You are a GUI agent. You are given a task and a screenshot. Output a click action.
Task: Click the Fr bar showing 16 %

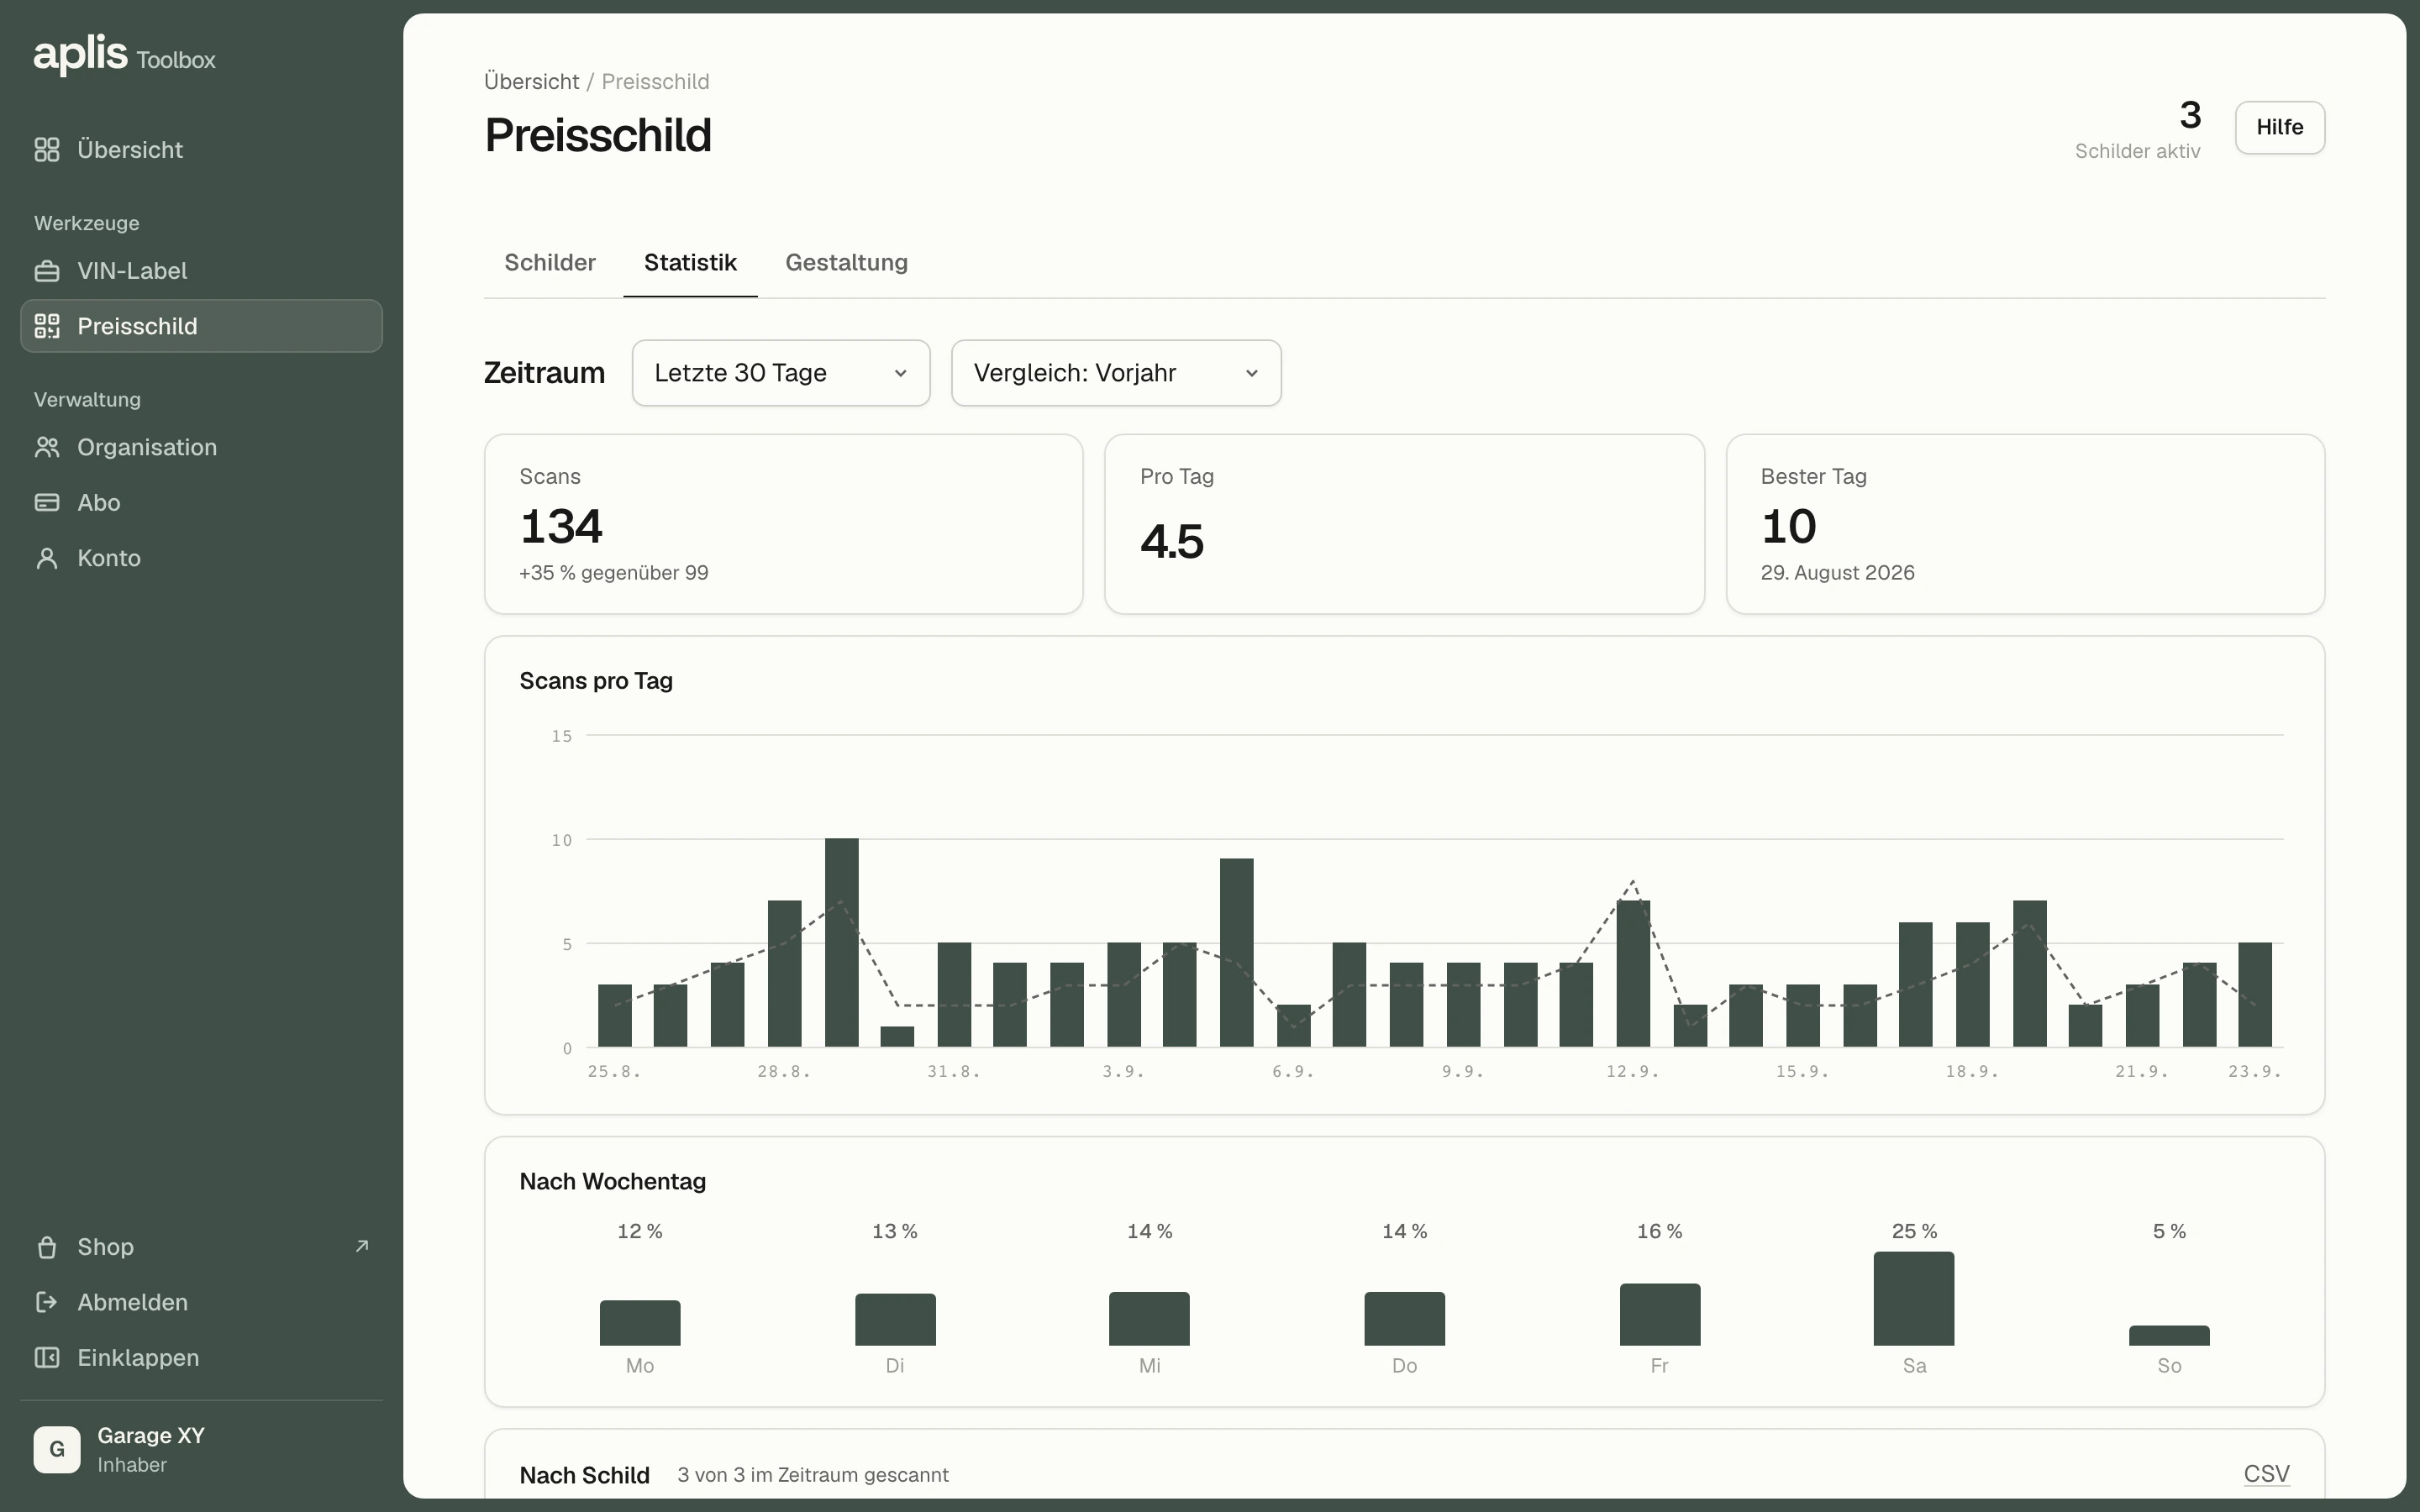pyautogui.click(x=1659, y=1314)
